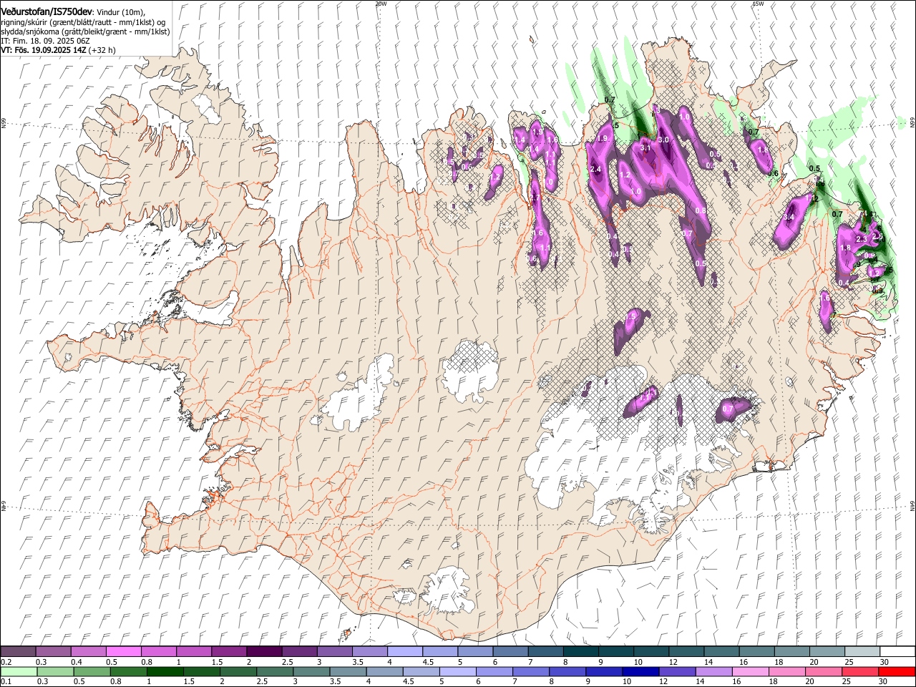Pick the darkest green swatch at 1 in lower scale

coord(165,671)
